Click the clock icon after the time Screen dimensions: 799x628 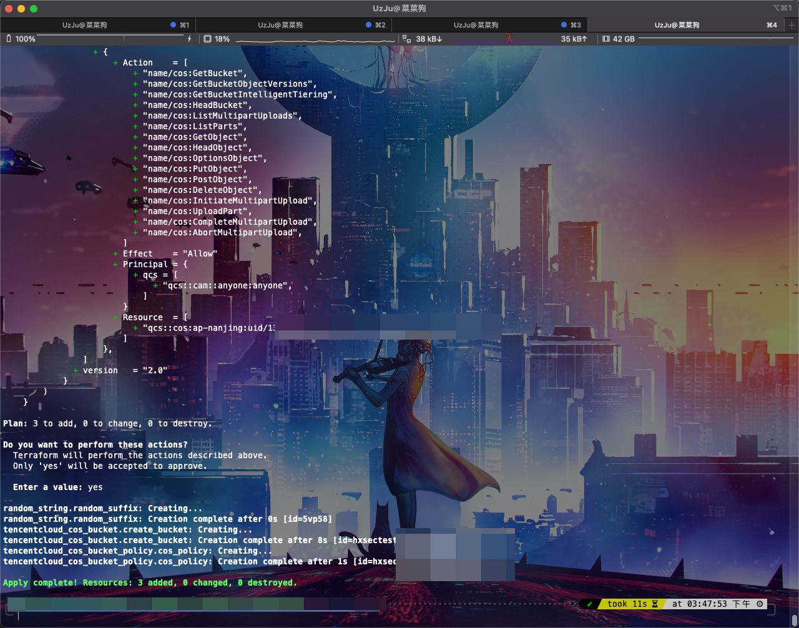point(760,604)
